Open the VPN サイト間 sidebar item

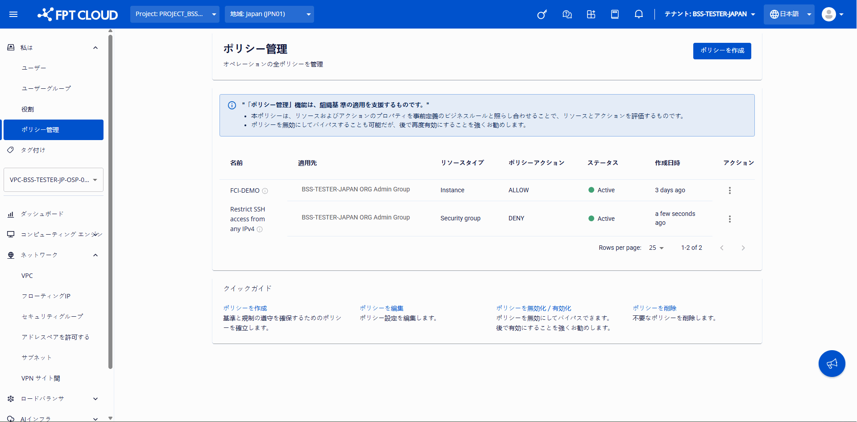(41, 378)
